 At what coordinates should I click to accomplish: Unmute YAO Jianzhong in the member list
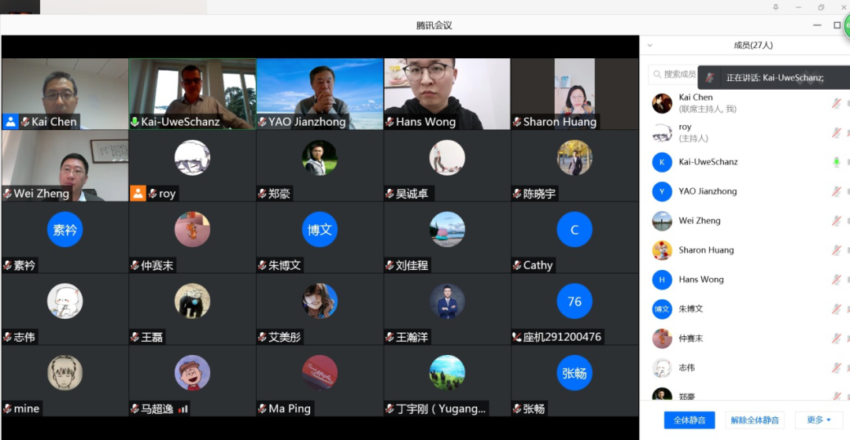(836, 191)
